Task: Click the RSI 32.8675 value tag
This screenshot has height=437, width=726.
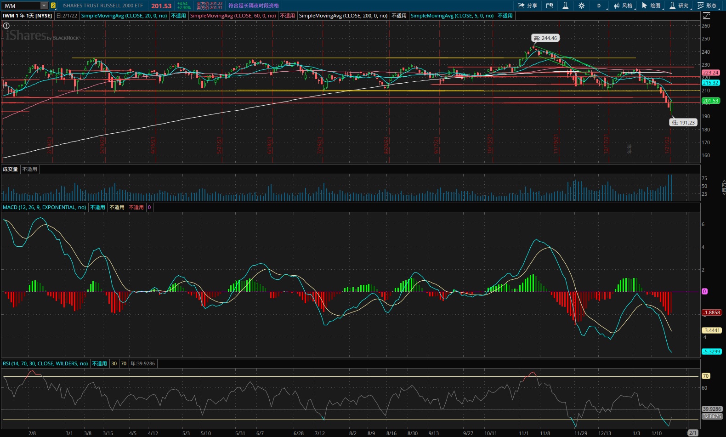Action: pyautogui.click(x=712, y=416)
